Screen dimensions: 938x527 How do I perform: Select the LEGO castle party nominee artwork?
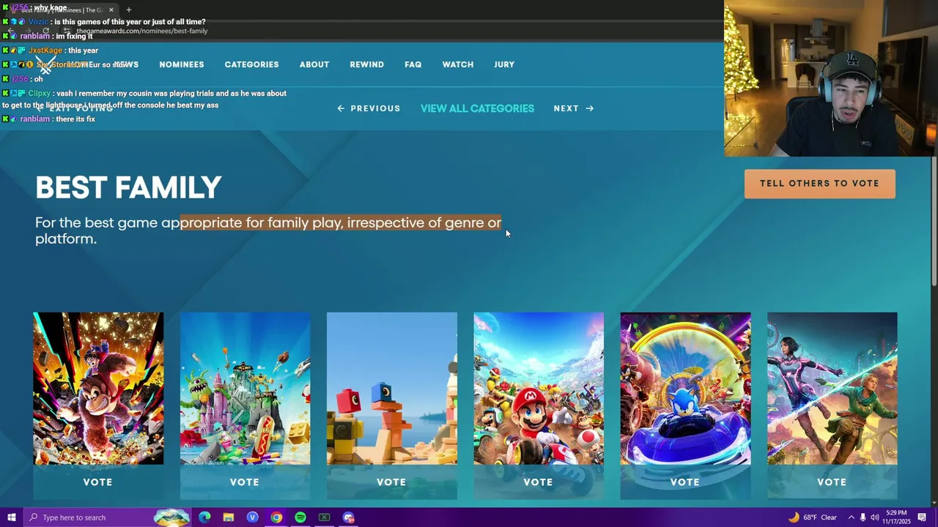[245, 389]
